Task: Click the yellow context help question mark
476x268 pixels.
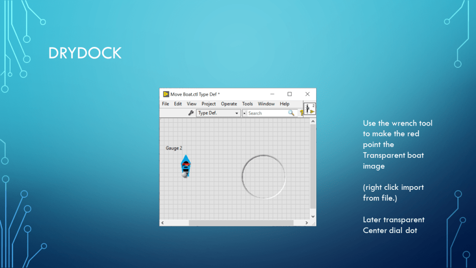Action: click(x=301, y=113)
